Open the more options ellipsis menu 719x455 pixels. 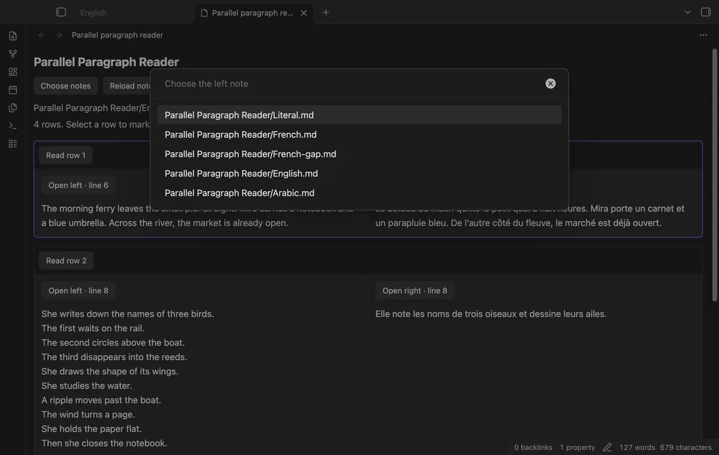(x=703, y=35)
